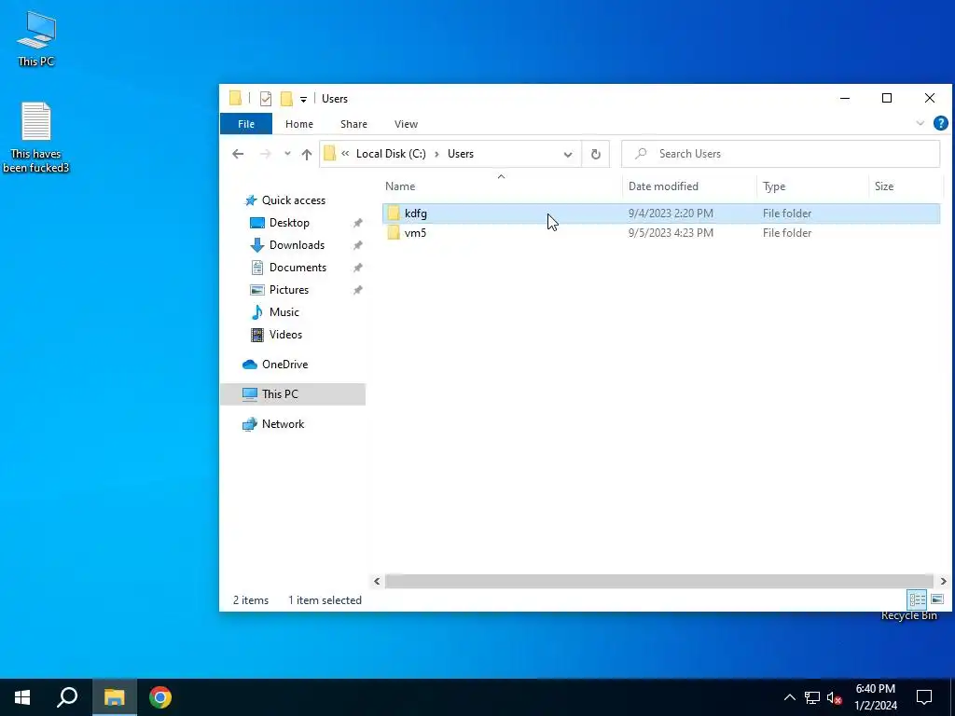Click the Properties icon in quick access toolbar
955x716 pixels.
click(266, 99)
